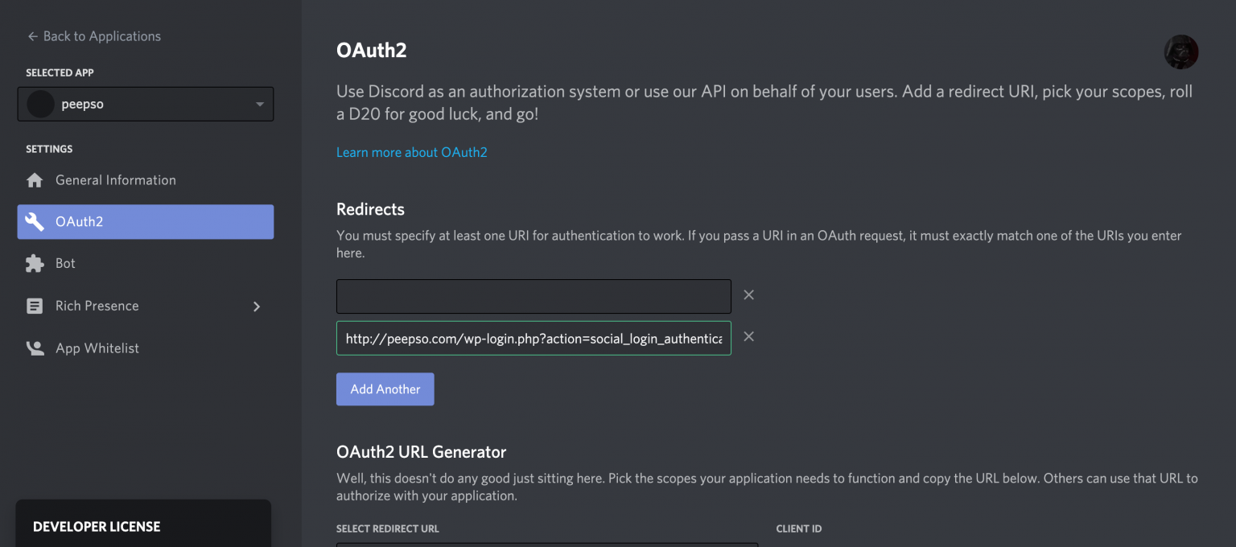Remove the peepso.com redirect URI
Image resolution: width=1236 pixels, height=547 pixels.
tap(748, 336)
